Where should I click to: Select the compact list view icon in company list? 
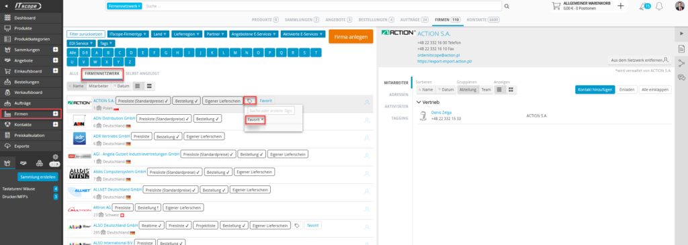coord(138,86)
